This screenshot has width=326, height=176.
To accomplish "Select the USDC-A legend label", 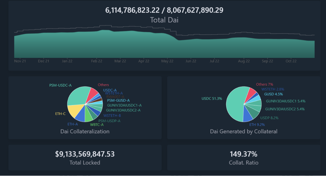I will coord(110,90).
